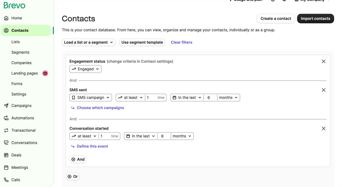Select the Contacts person icon in sidebar
The width and height of the screenshot is (341, 187).
[6, 30]
